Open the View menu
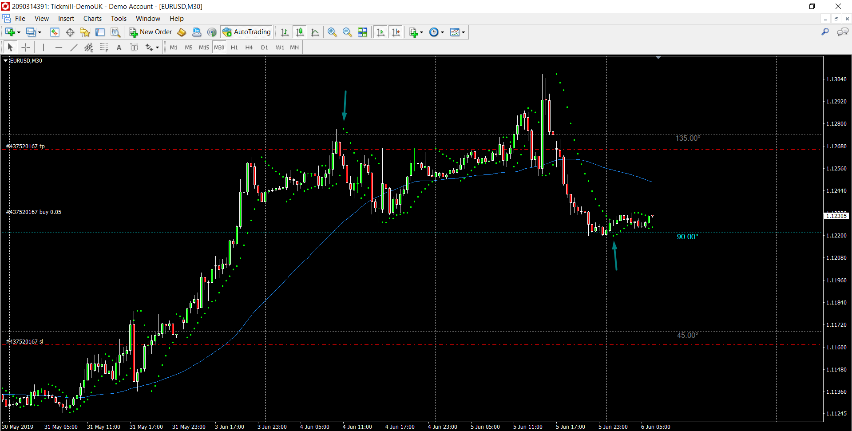852x431 pixels. (42, 19)
